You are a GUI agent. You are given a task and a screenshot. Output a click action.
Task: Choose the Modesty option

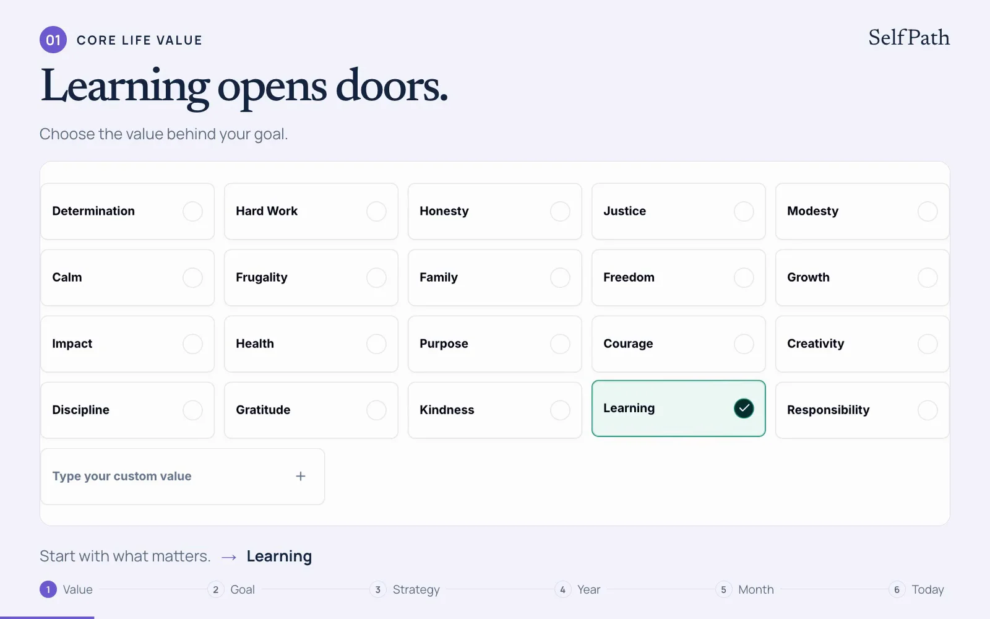[x=862, y=211]
